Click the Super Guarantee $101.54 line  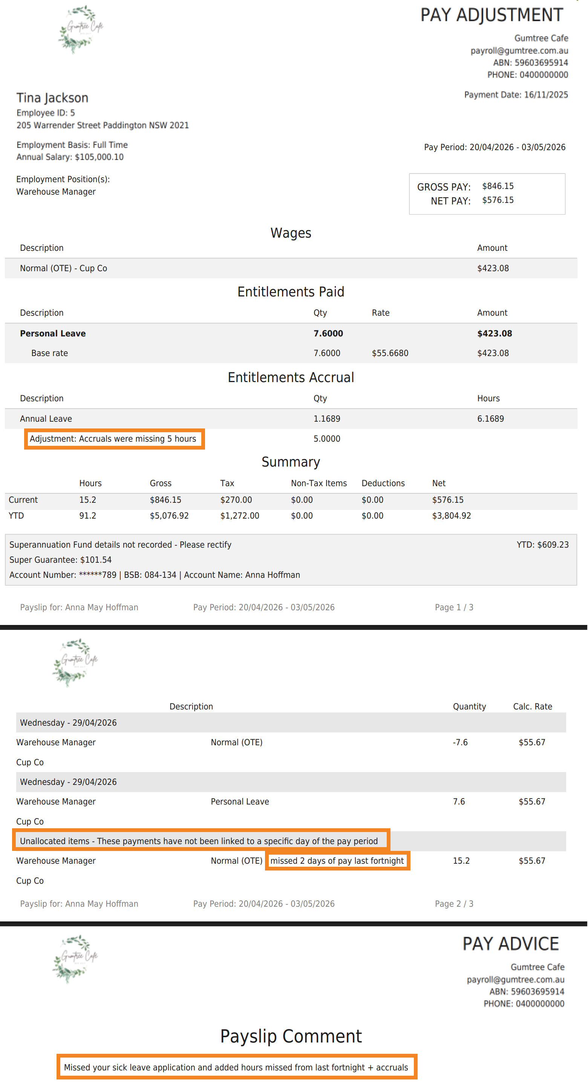click(60, 560)
